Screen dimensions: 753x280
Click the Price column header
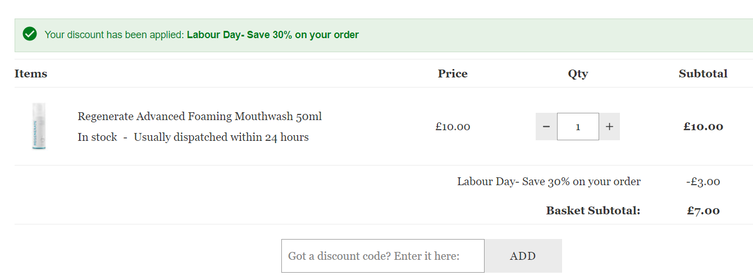click(453, 74)
